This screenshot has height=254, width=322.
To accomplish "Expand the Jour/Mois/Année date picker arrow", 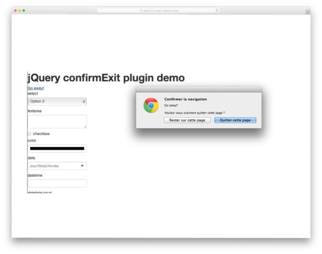I will (82, 166).
